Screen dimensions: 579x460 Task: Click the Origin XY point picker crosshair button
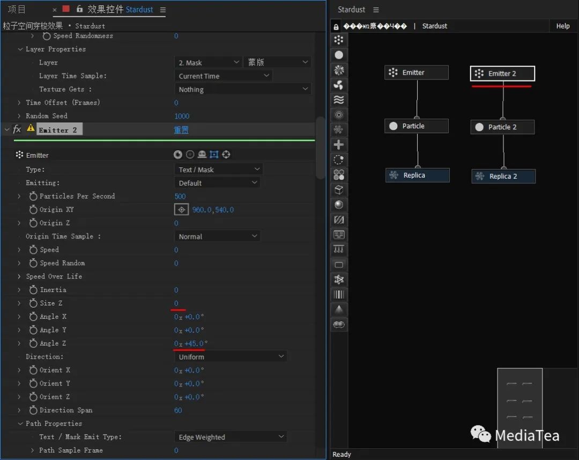coord(181,210)
